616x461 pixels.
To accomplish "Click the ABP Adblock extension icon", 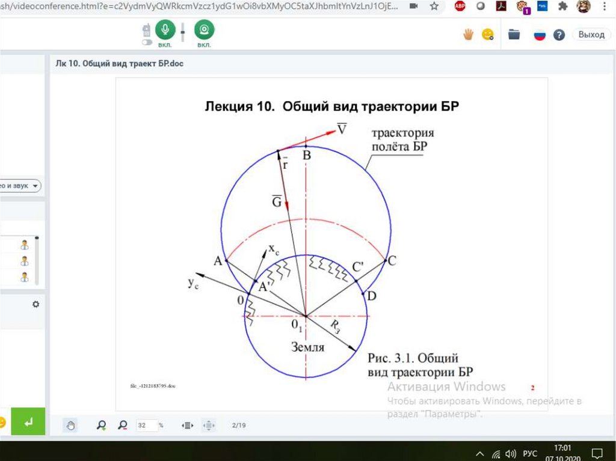I will pyautogui.click(x=460, y=6).
